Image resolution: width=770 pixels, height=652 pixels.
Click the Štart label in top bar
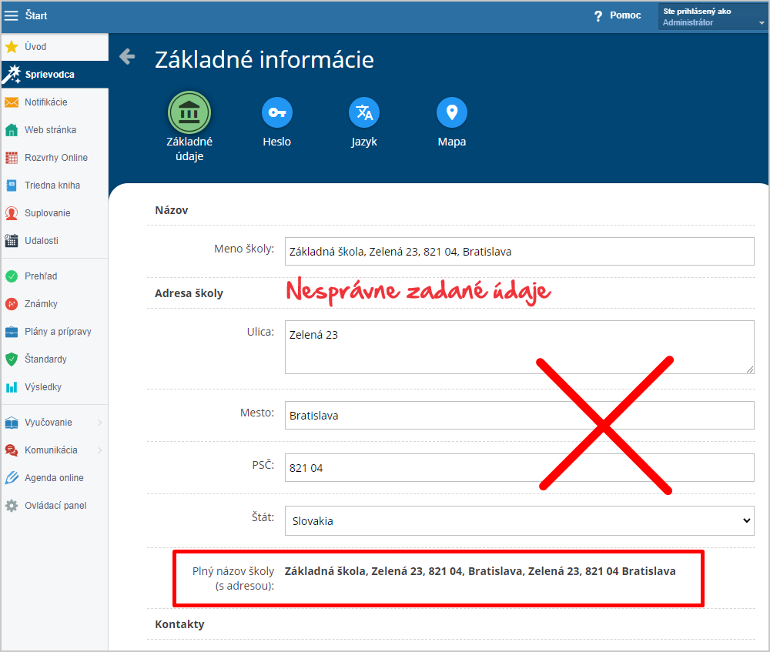(x=36, y=15)
